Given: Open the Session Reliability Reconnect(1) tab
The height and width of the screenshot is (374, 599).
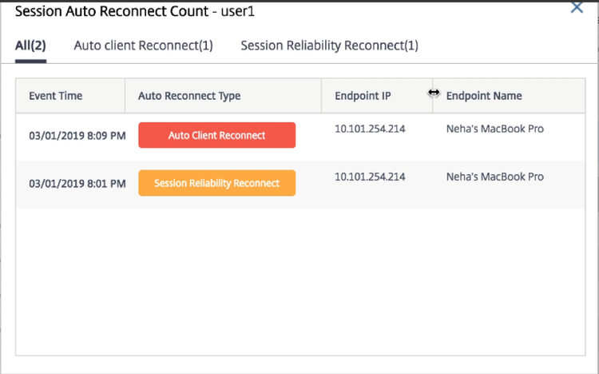Looking at the screenshot, I should point(329,46).
